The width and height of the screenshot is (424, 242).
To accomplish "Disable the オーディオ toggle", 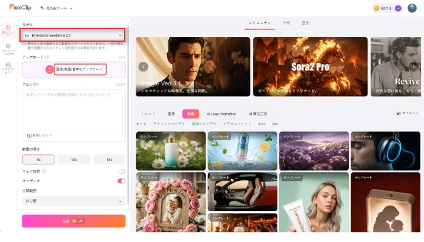I will pos(121,181).
